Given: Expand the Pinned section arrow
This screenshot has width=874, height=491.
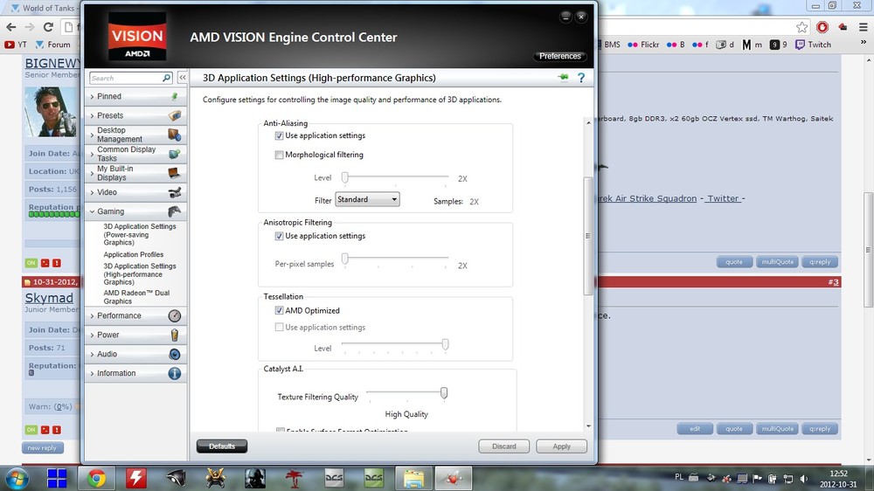Looking at the screenshot, I should 92,96.
